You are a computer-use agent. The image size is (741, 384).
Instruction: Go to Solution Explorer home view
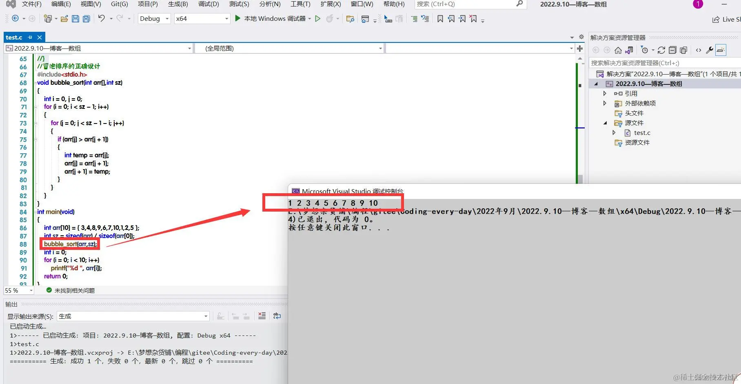pyautogui.click(x=618, y=50)
